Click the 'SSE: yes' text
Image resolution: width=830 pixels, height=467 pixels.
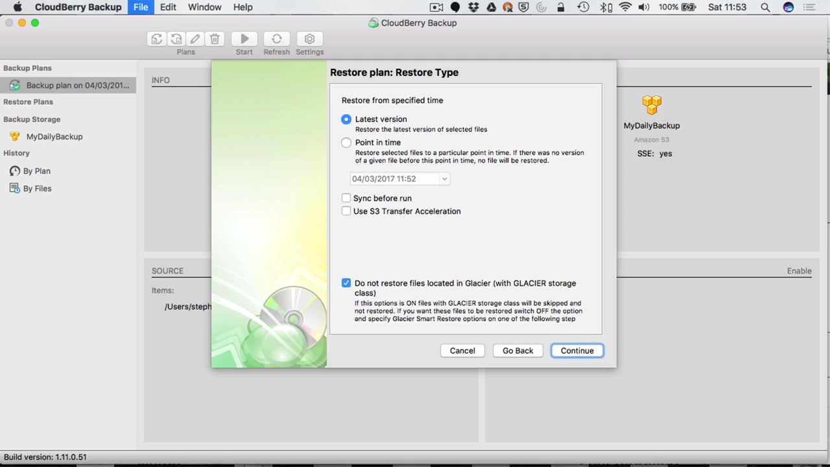click(x=654, y=154)
